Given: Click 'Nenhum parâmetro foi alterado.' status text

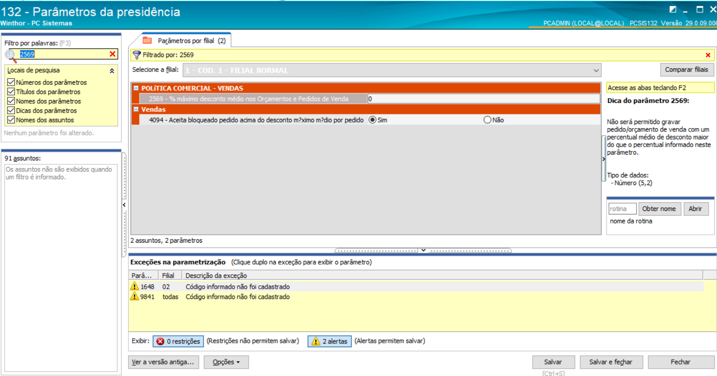Looking at the screenshot, I should [49, 133].
